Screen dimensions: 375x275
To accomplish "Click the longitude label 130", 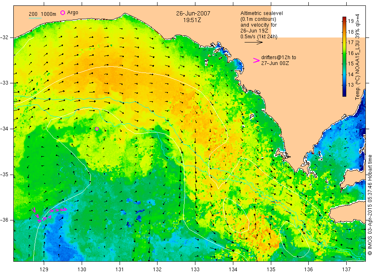I will pos(82,269).
